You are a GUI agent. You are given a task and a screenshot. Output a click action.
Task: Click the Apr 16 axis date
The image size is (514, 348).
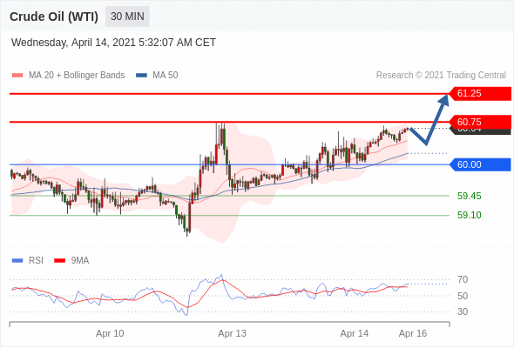click(413, 333)
